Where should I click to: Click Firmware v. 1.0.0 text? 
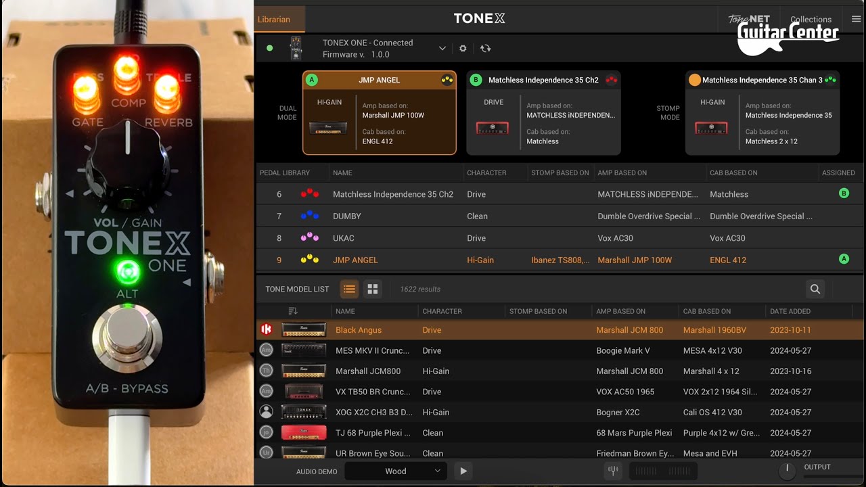point(356,54)
